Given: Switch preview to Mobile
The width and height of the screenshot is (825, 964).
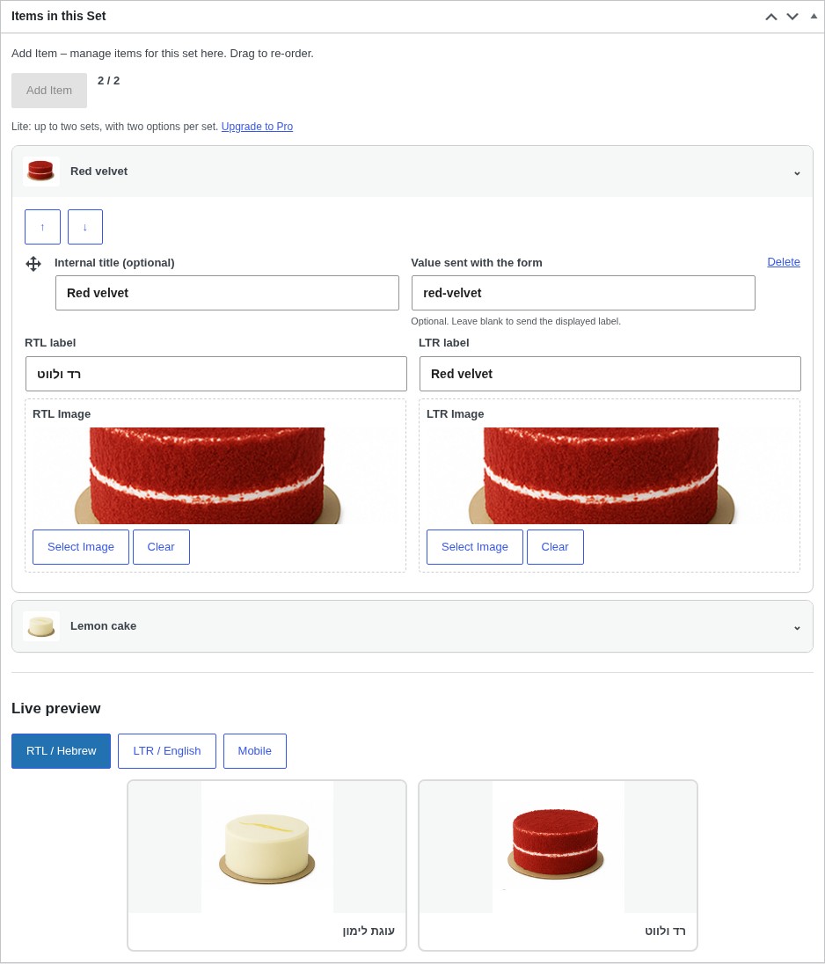Looking at the screenshot, I should coord(255,750).
